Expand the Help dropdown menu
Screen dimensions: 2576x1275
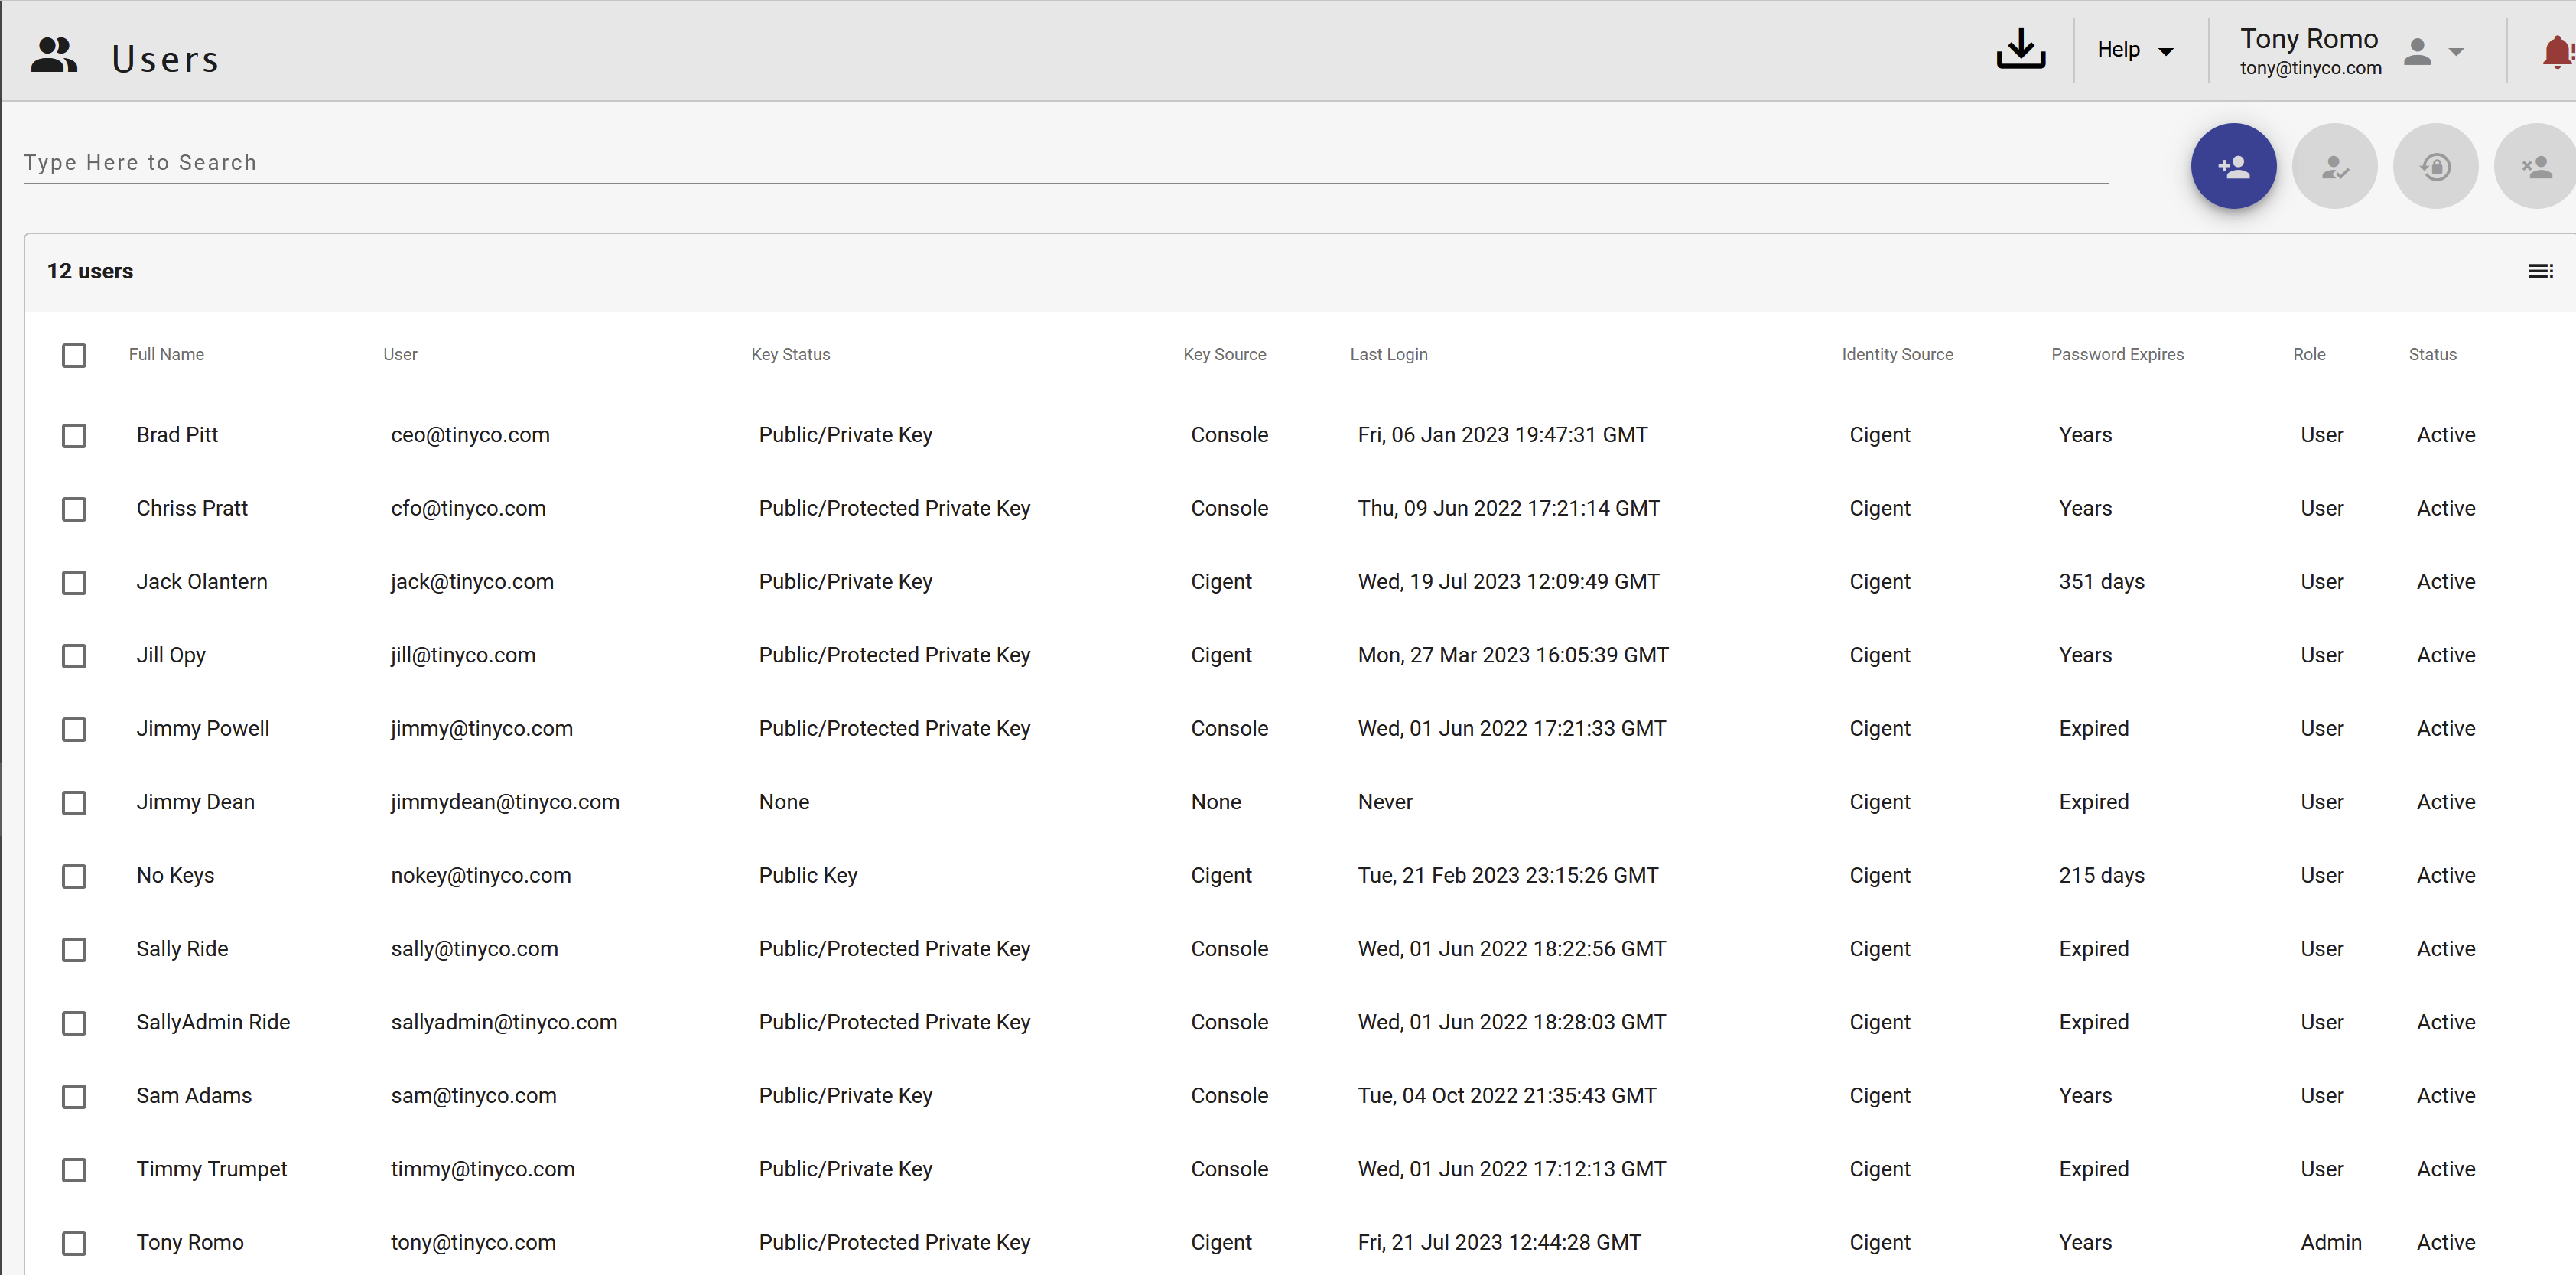point(2134,50)
